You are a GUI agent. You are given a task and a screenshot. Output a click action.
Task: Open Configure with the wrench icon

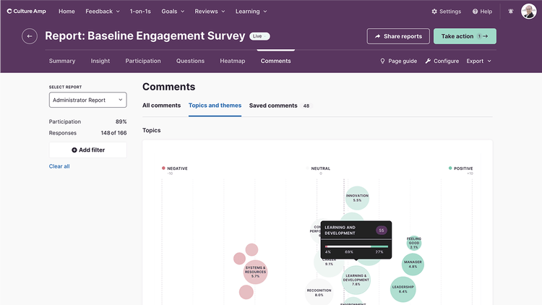click(442, 61)
